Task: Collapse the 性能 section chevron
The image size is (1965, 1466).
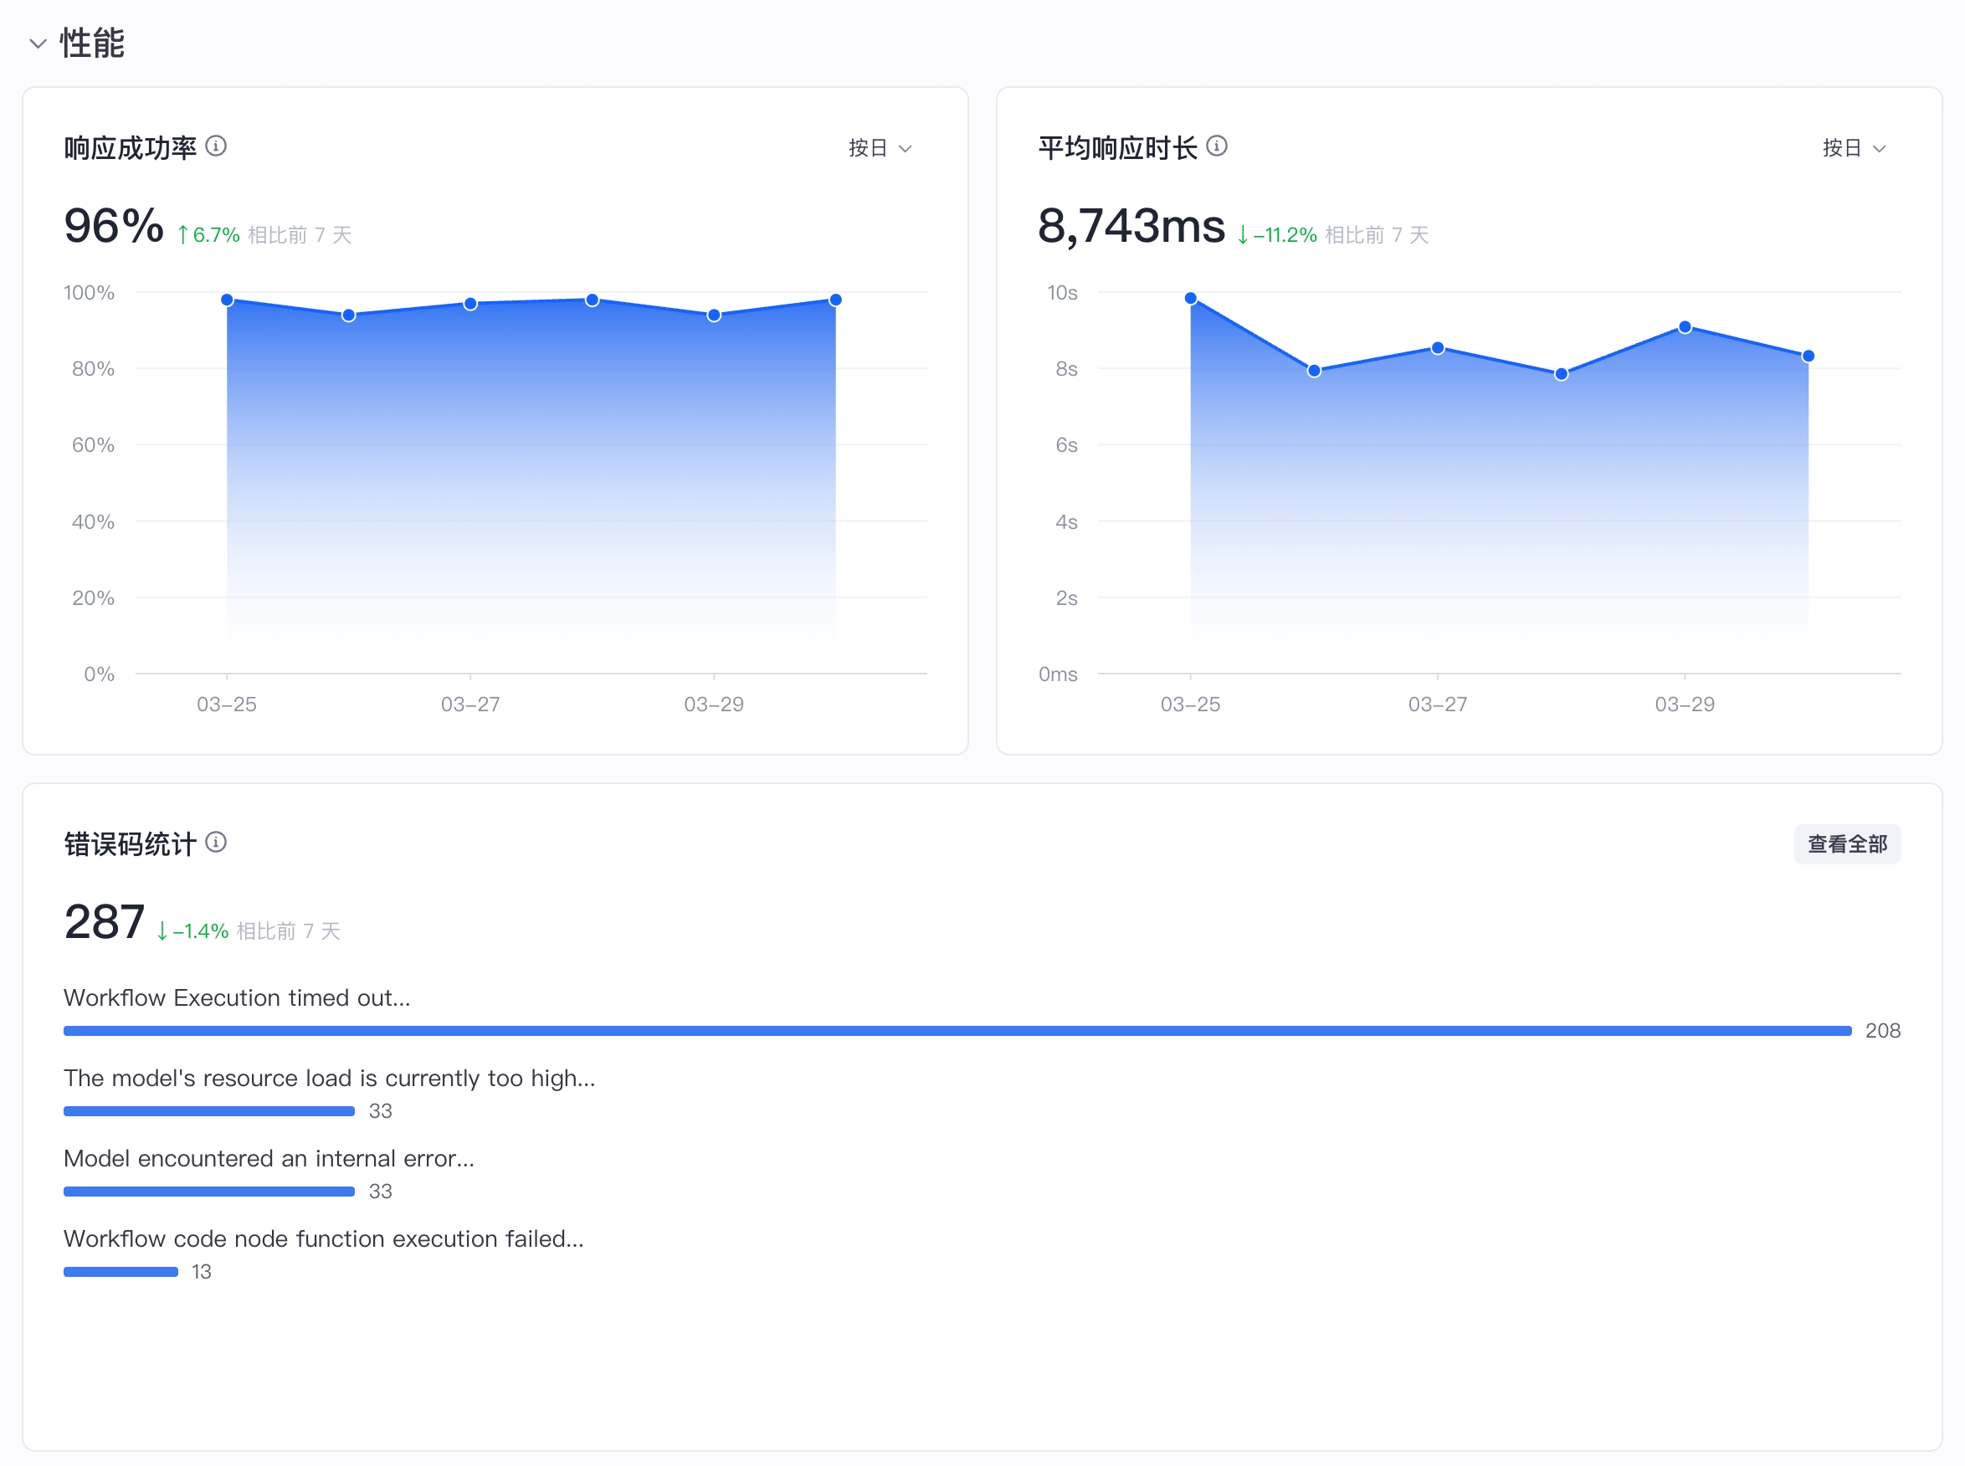Action: tap(38, 44)
